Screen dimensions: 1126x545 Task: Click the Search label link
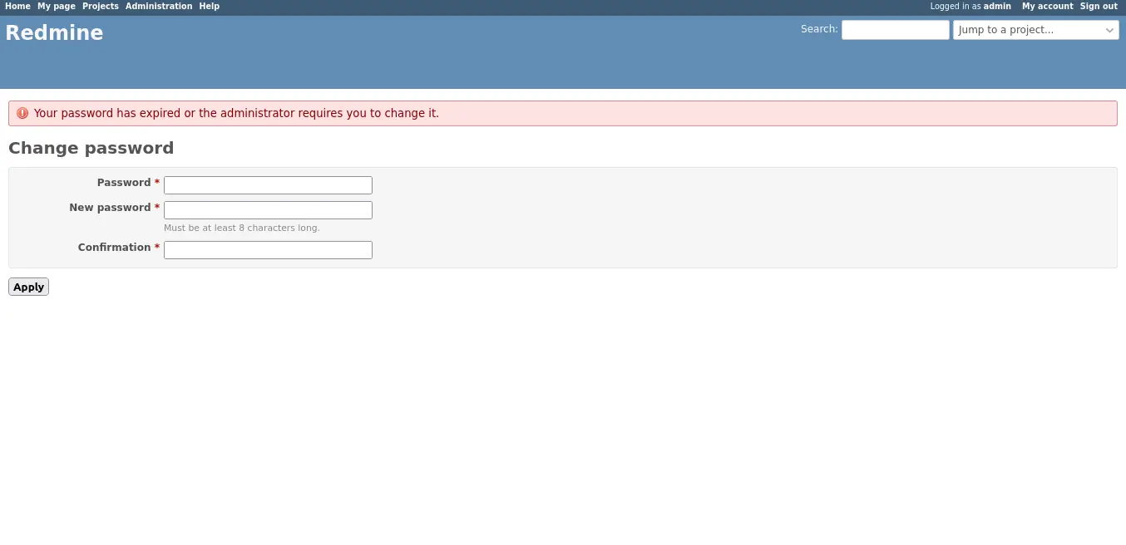818,29
